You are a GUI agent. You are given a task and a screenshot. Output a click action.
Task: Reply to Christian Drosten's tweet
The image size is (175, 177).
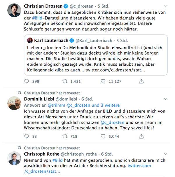coord(27,81)
